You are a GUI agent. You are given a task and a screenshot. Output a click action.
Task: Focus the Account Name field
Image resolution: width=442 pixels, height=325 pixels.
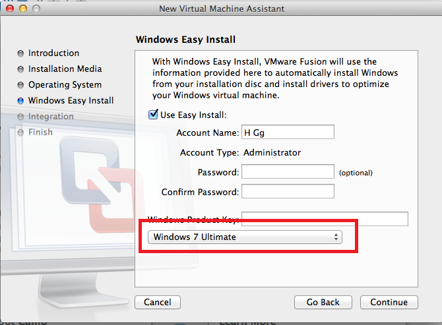(x=288, y=132)
